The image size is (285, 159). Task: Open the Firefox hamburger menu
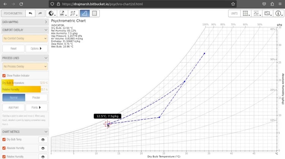[x=280, y=4]
